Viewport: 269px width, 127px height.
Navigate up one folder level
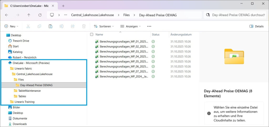coord(29,15)
